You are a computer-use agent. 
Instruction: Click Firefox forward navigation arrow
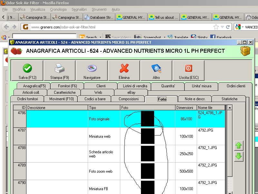pos(15,27)
